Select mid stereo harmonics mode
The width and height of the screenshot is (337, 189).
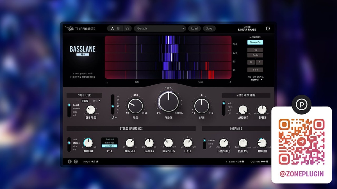(x=75, y=139)
